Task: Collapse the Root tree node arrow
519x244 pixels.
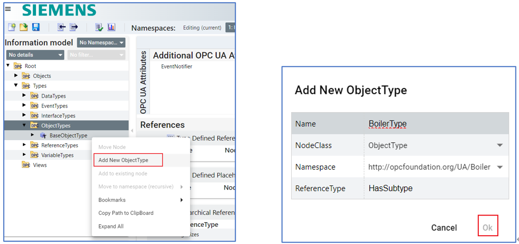Action: (8, 65)
